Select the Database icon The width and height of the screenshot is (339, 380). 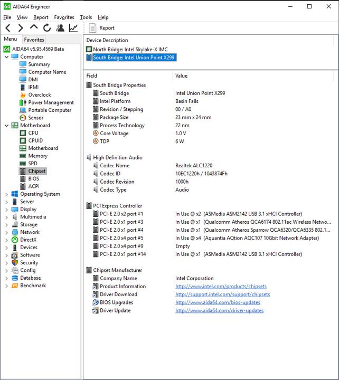(x=15, y=278)
